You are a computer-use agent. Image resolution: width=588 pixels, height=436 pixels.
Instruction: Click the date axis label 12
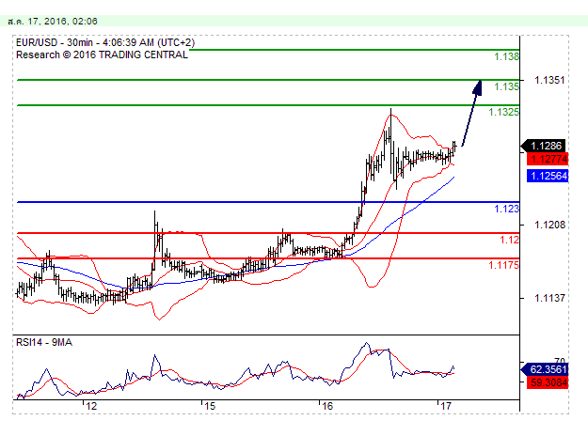click(x=91, y=406)
